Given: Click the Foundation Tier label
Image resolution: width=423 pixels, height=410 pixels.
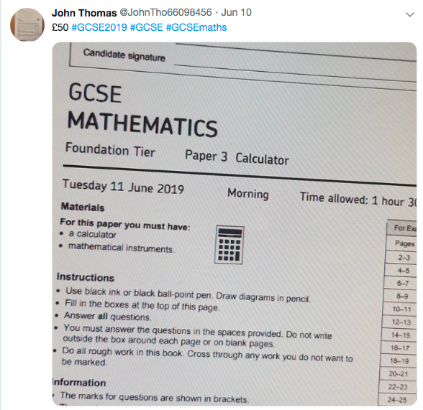Looking at the screenshot, I should (x=110, y=149).
